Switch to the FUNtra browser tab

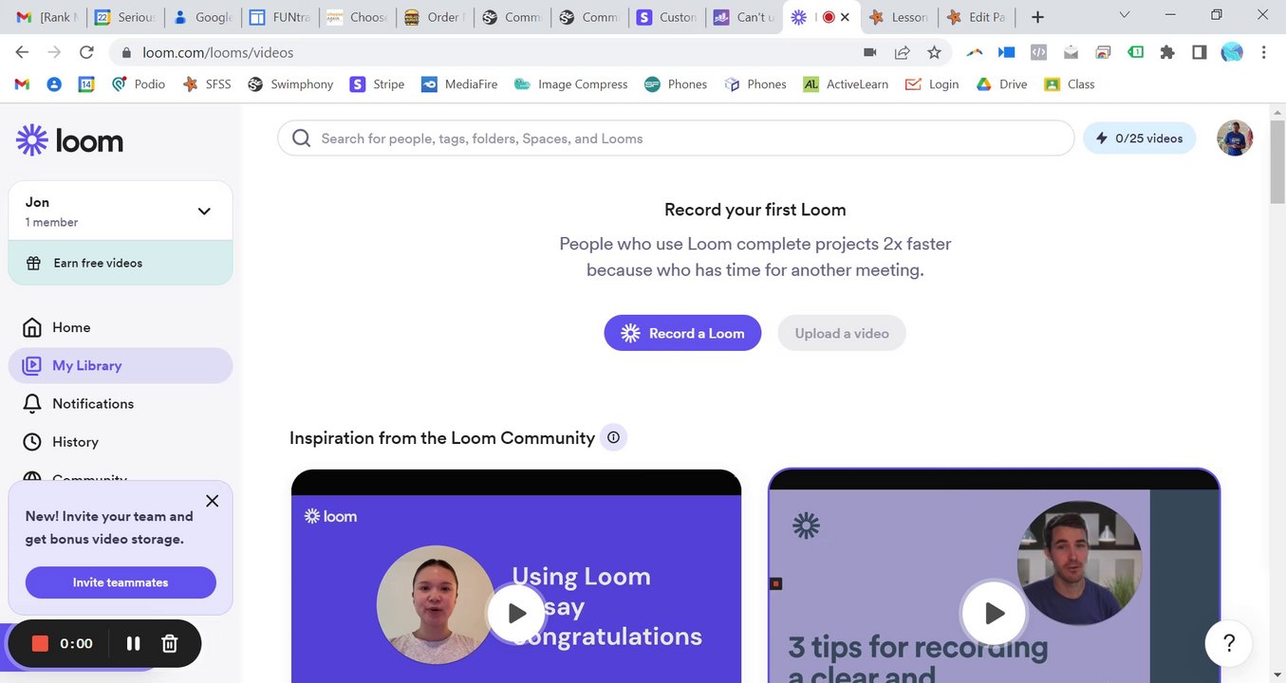[279, 17]
